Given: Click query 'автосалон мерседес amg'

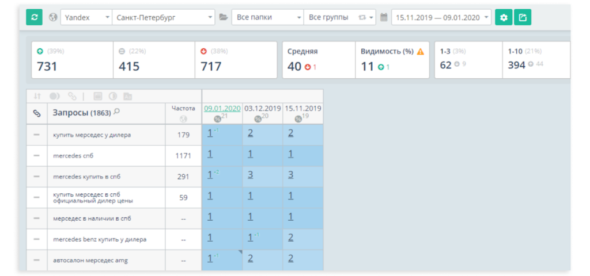Looking at the screenshot, I should coord(90,260).
